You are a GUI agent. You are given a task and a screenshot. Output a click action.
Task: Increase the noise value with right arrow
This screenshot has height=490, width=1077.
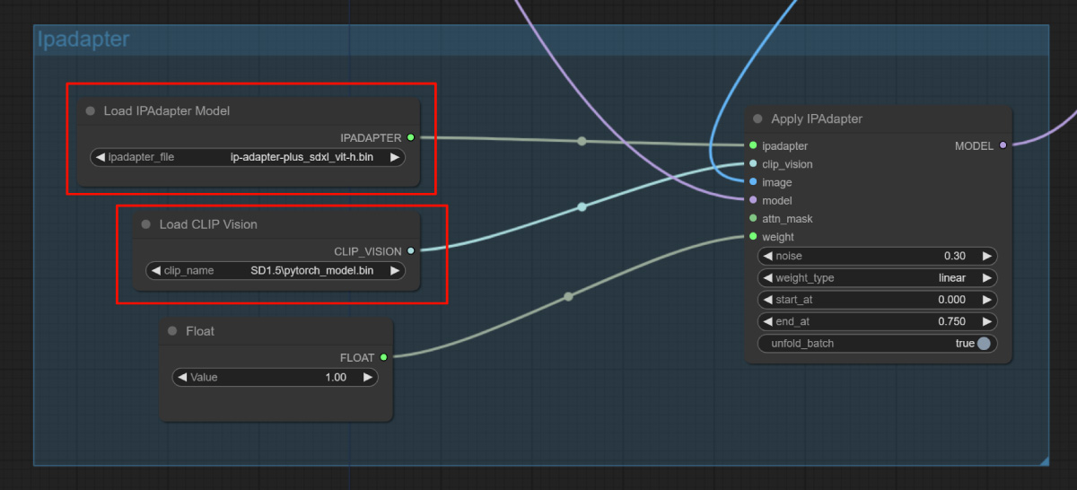tap(987, 256)
